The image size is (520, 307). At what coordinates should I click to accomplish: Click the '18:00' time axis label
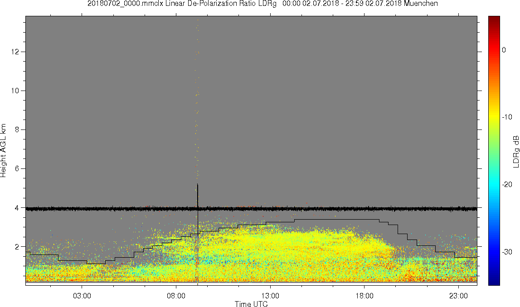(x=364, y=296)
